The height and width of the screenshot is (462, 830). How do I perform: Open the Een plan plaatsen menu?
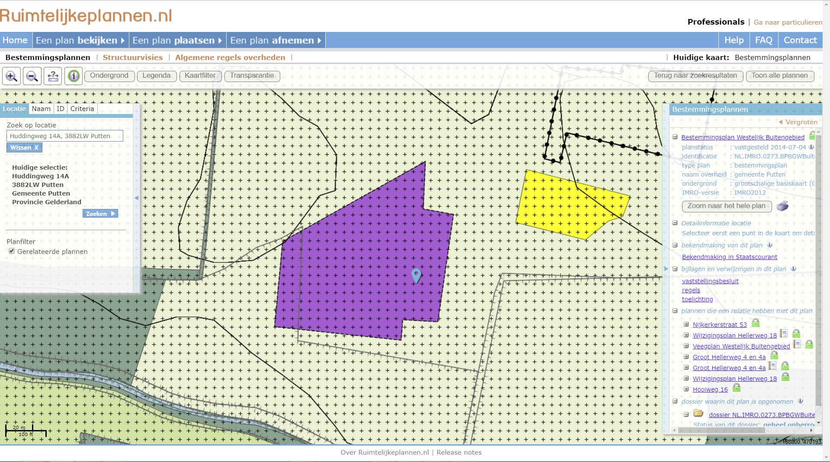tap(177, 40)
